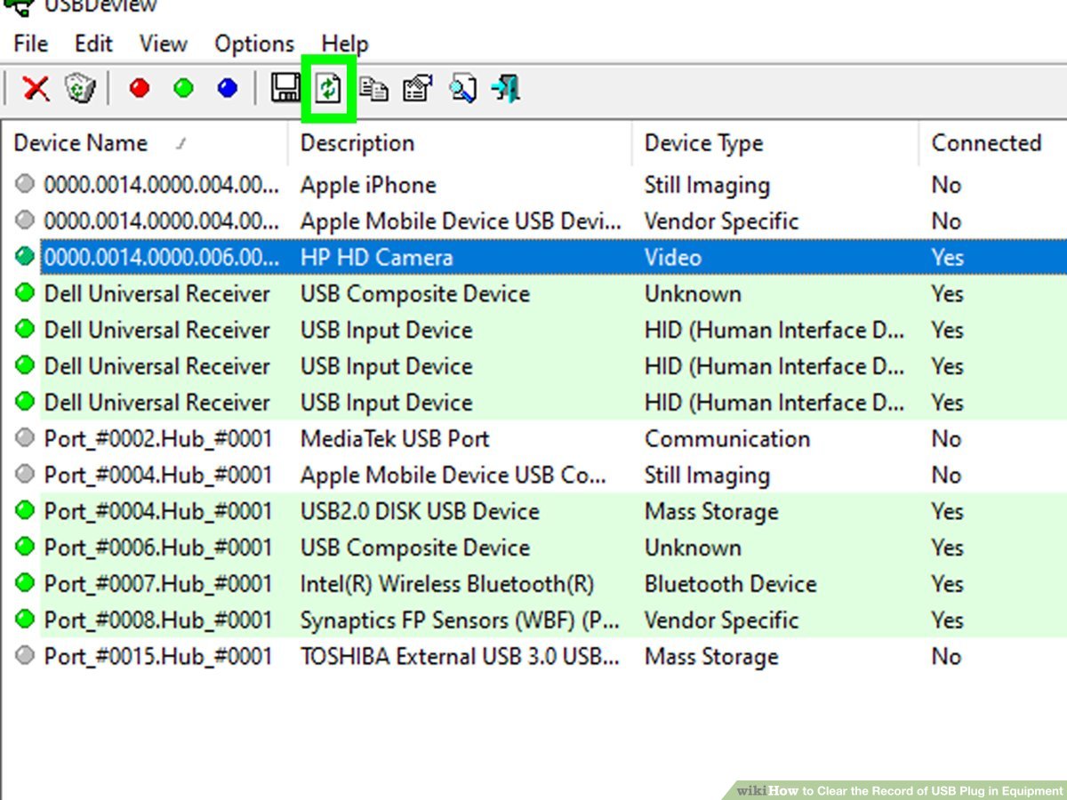1067x800 pixels.
Task: Click the red dot disconnect devices icon
Action: (140, 88)
